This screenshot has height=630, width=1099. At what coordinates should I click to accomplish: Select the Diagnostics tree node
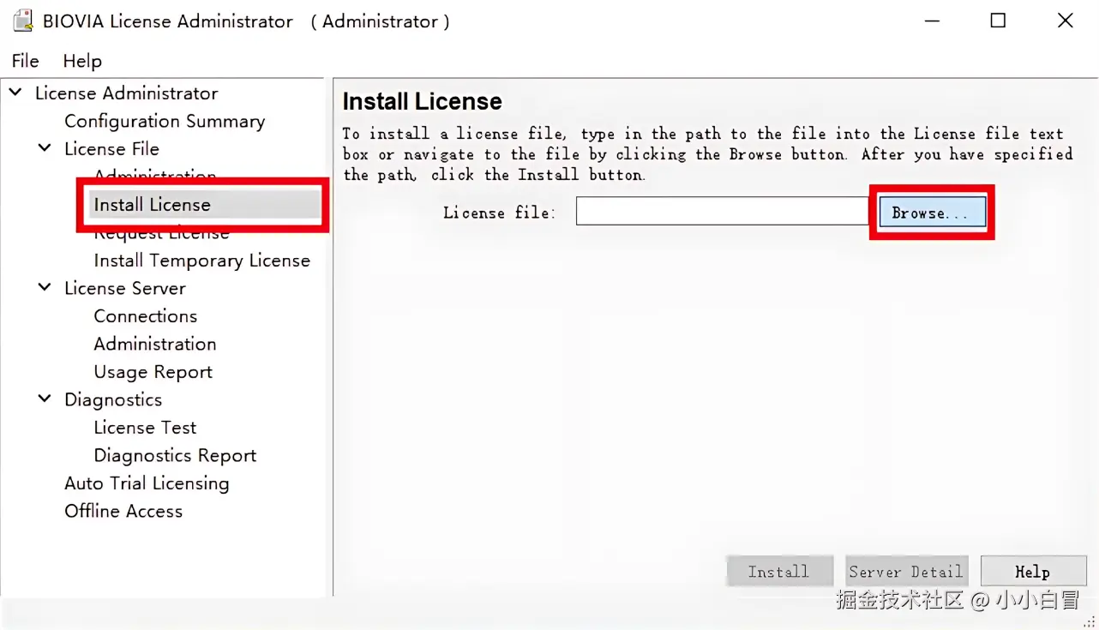(x=113, y=399)
